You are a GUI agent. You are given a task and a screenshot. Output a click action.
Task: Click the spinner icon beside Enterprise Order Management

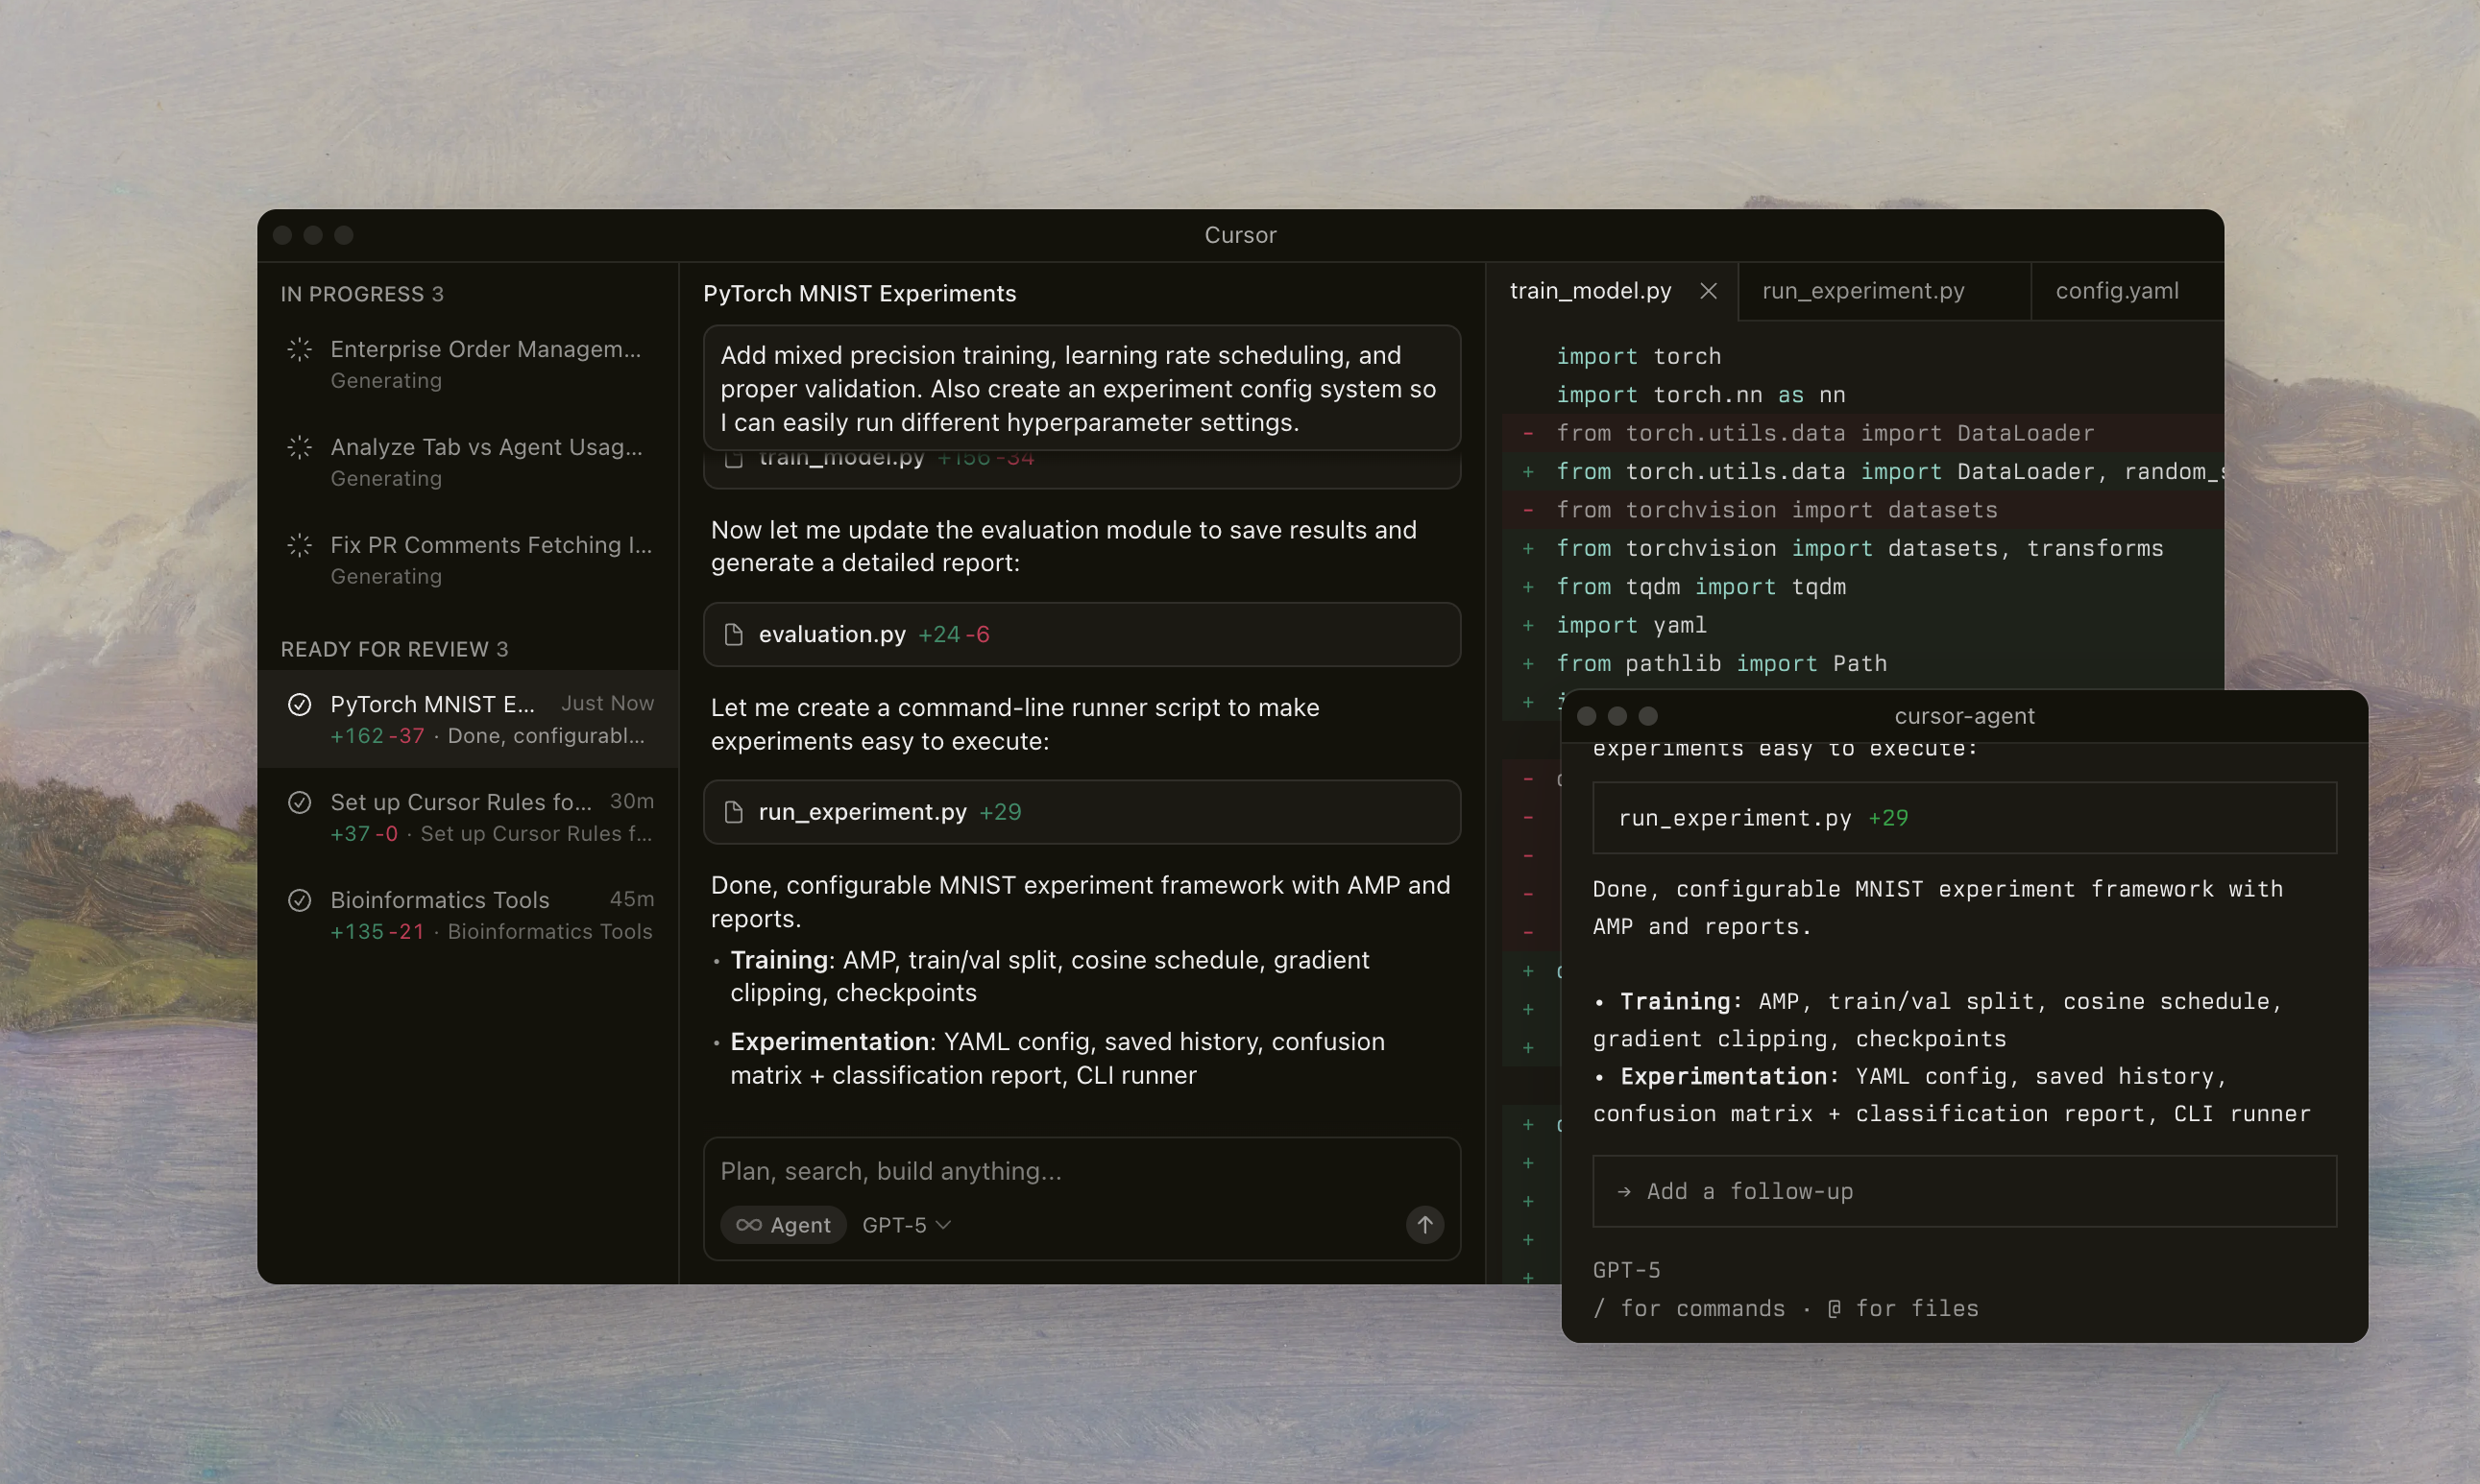click(299, 349)
